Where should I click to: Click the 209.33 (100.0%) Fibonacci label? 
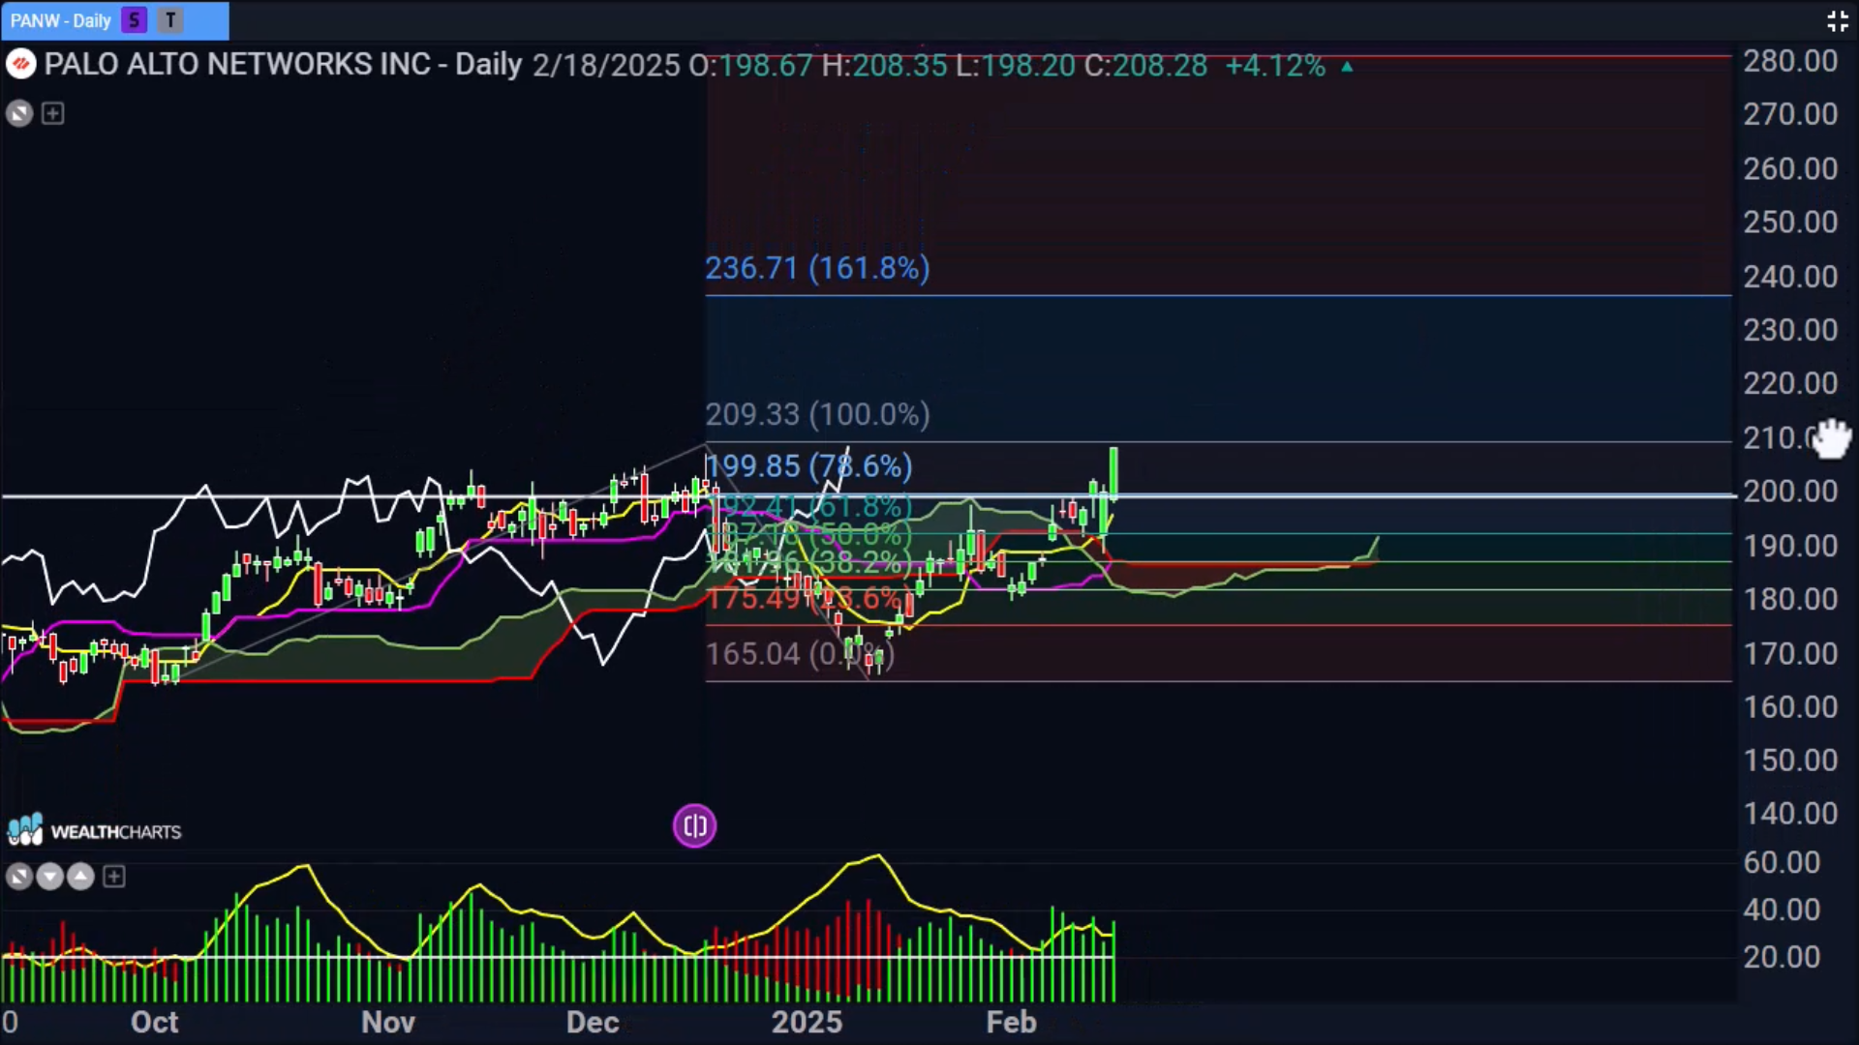pos(817,414)
